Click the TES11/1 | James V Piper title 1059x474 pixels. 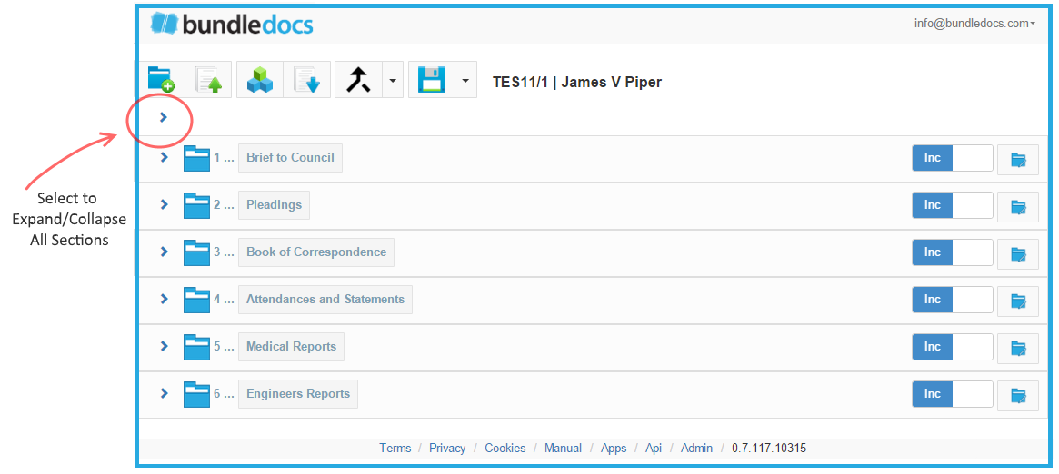577,83
